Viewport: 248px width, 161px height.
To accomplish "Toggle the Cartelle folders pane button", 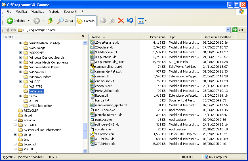I will pos(86,21).
